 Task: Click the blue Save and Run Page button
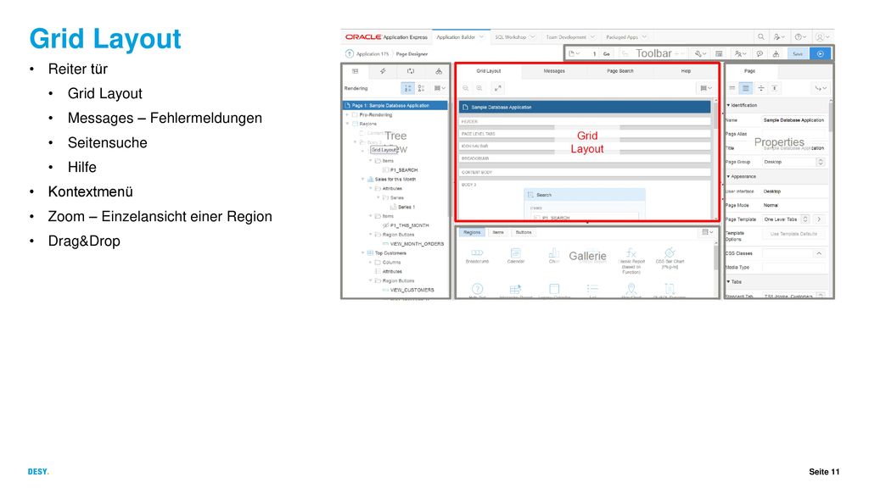pos(821,53)
